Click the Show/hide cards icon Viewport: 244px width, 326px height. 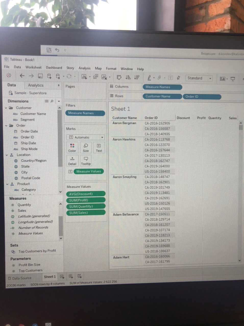click(x=223, y=79)
